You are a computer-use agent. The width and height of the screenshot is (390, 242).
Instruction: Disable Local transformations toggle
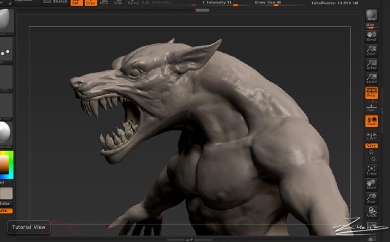[371, 121]
